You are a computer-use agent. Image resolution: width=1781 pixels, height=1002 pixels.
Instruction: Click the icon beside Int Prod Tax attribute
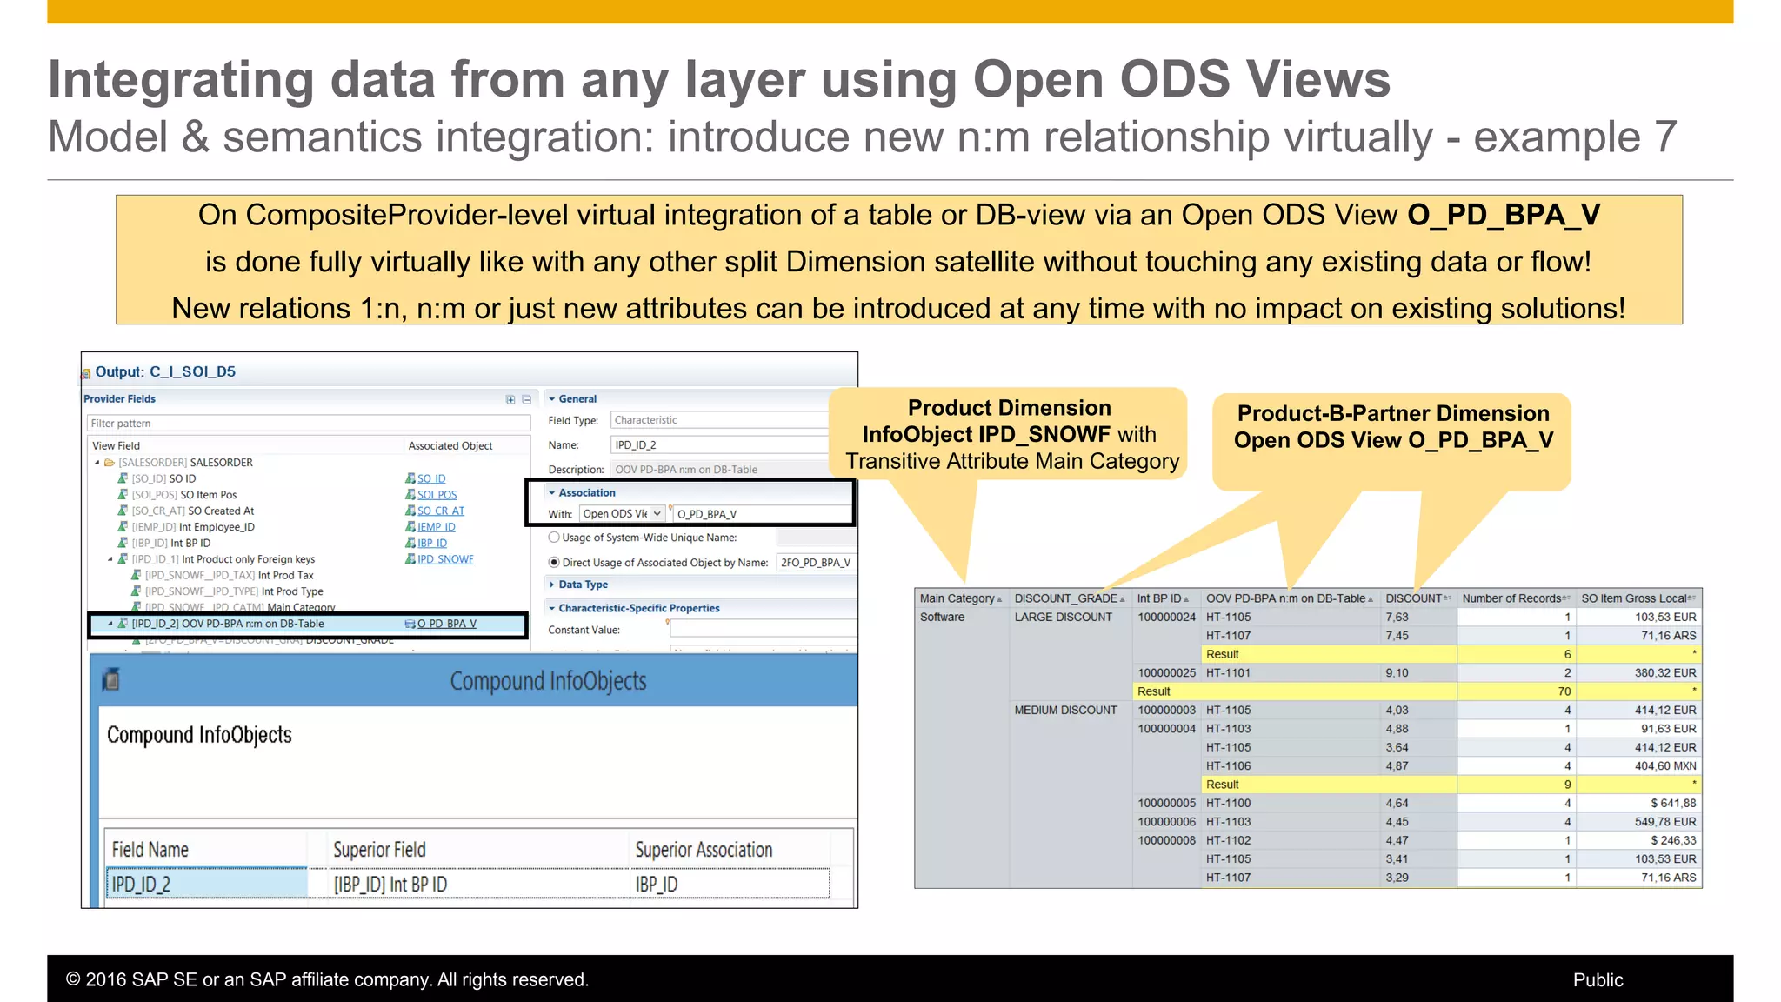point(136,575)
